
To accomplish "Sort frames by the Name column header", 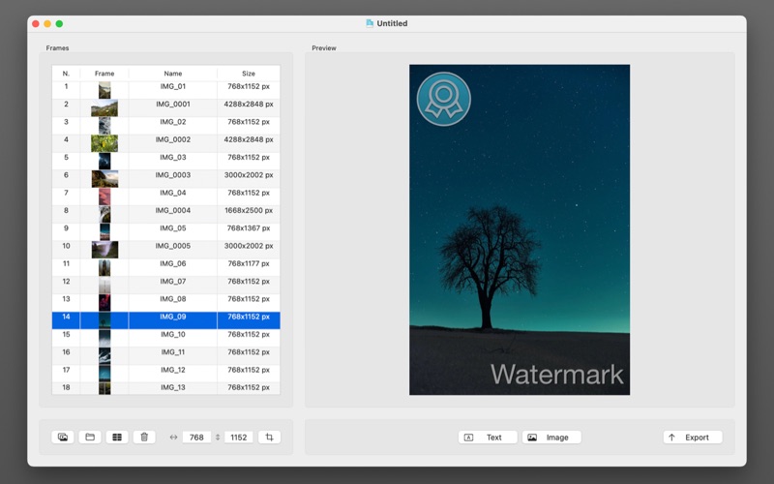I will click(x=172, y=74).
